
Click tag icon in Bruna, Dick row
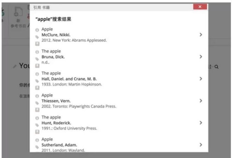(x=37, y=59)
